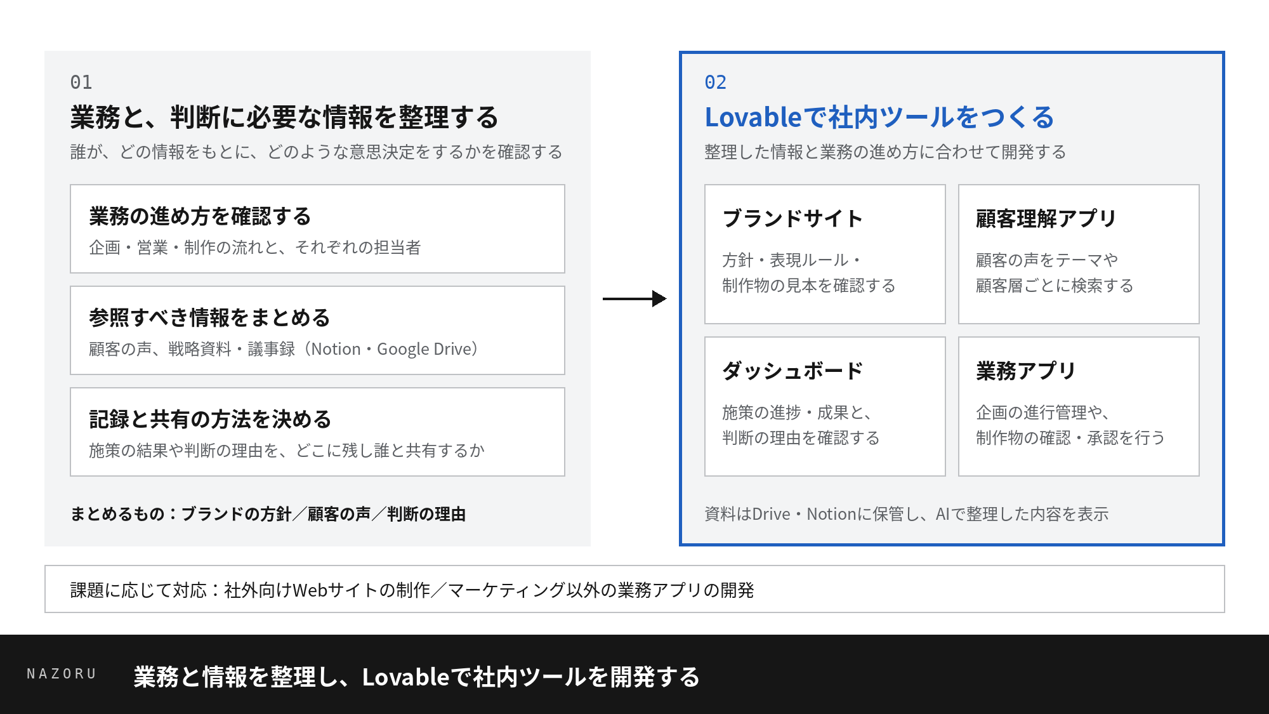Click the NAZORU logo text in footer
This screenshot has height=714, width=1269.
tap(62, 674)
